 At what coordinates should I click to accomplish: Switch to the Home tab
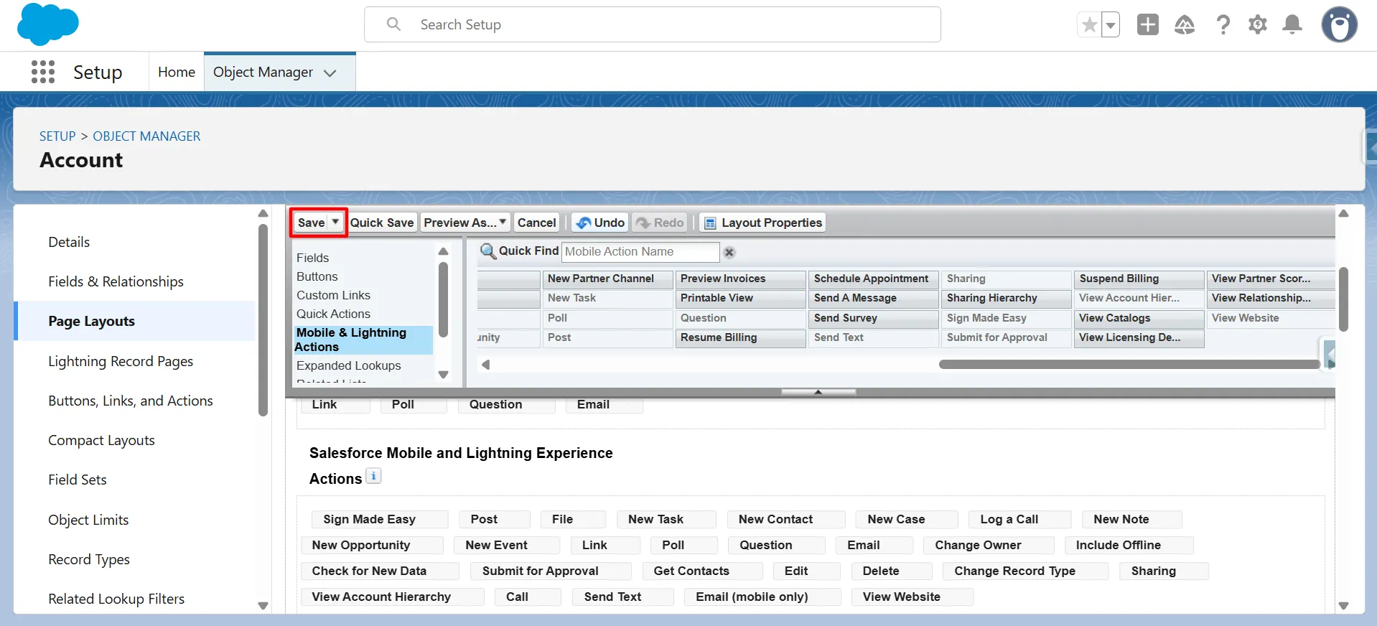coord(177,72)
